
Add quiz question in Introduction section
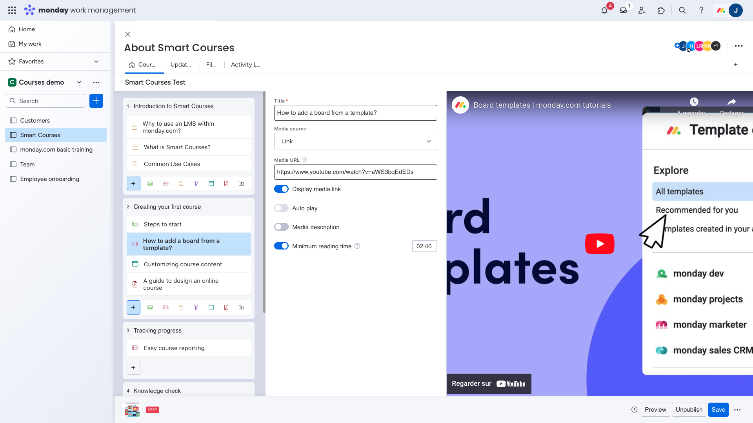[196, 184]
